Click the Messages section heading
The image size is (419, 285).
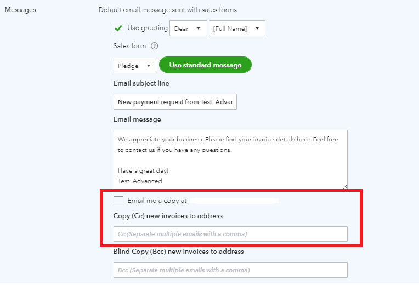(x=20, y=10)
